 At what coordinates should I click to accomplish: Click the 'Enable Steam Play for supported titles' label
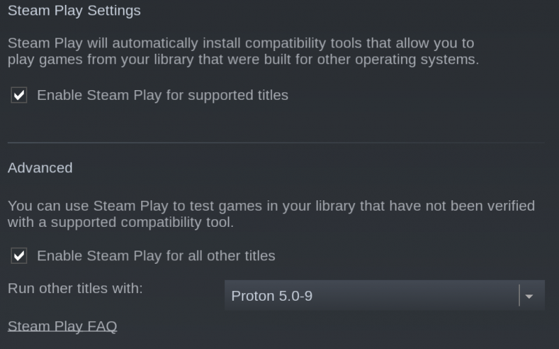[x=162, y=95]
